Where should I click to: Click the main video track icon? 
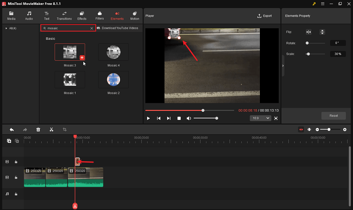[7, 178]
